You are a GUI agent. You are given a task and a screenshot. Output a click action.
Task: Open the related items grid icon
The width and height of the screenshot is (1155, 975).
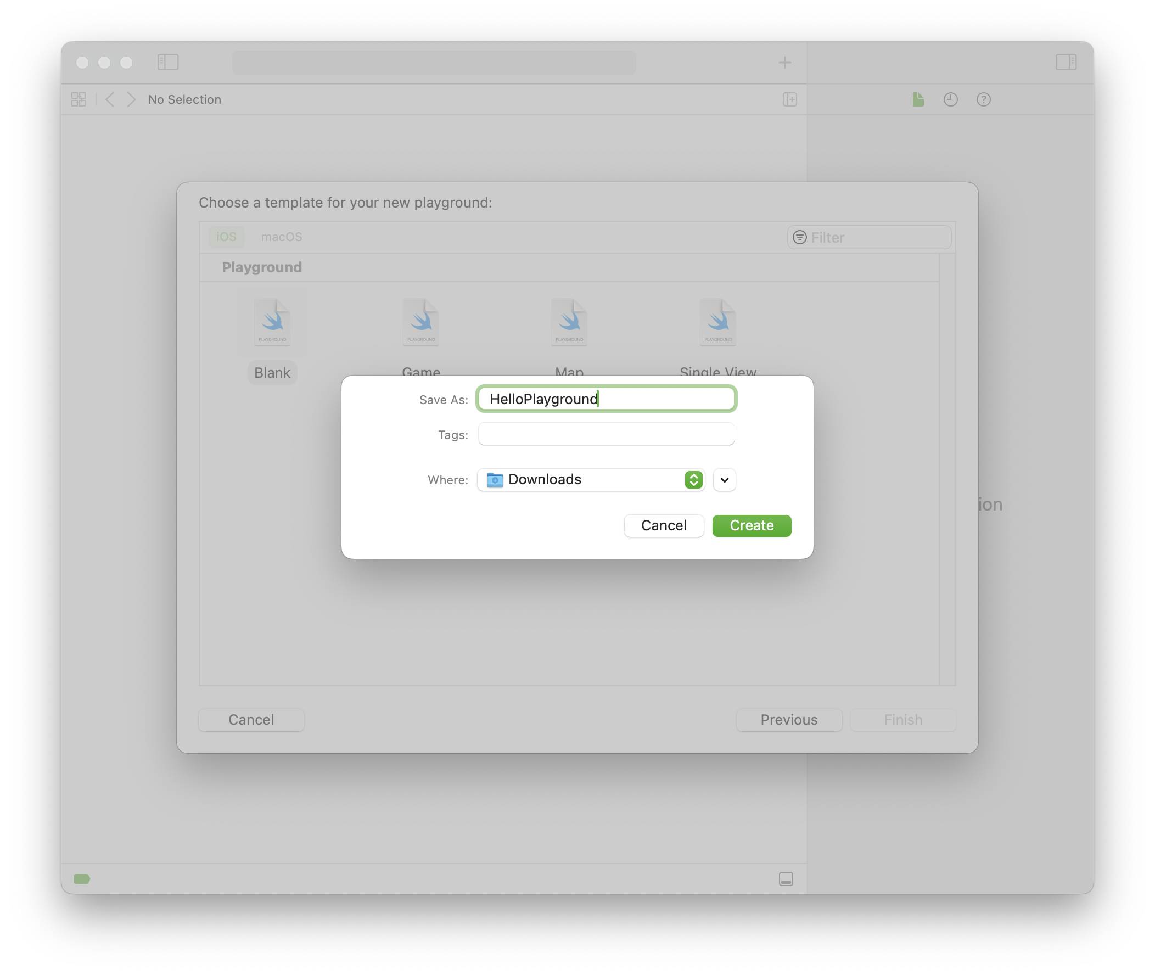click(79, 99)
